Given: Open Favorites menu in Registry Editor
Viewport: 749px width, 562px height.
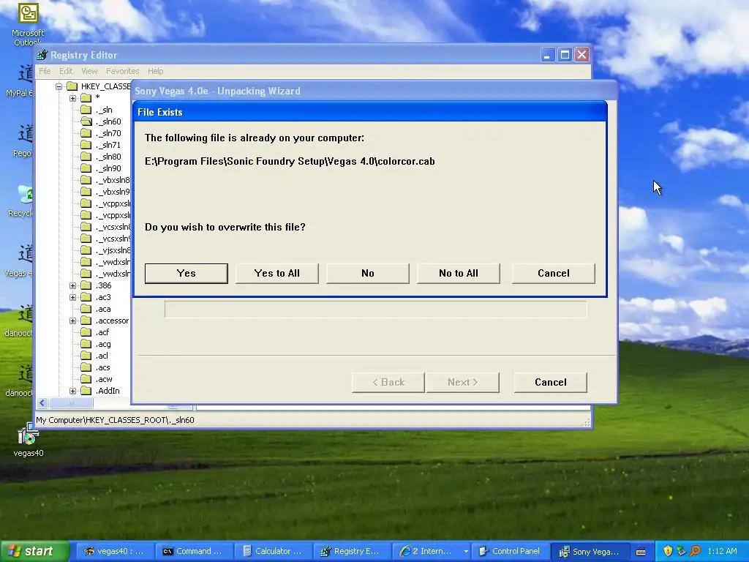Looking at the screenshot, I should [123, 71].
